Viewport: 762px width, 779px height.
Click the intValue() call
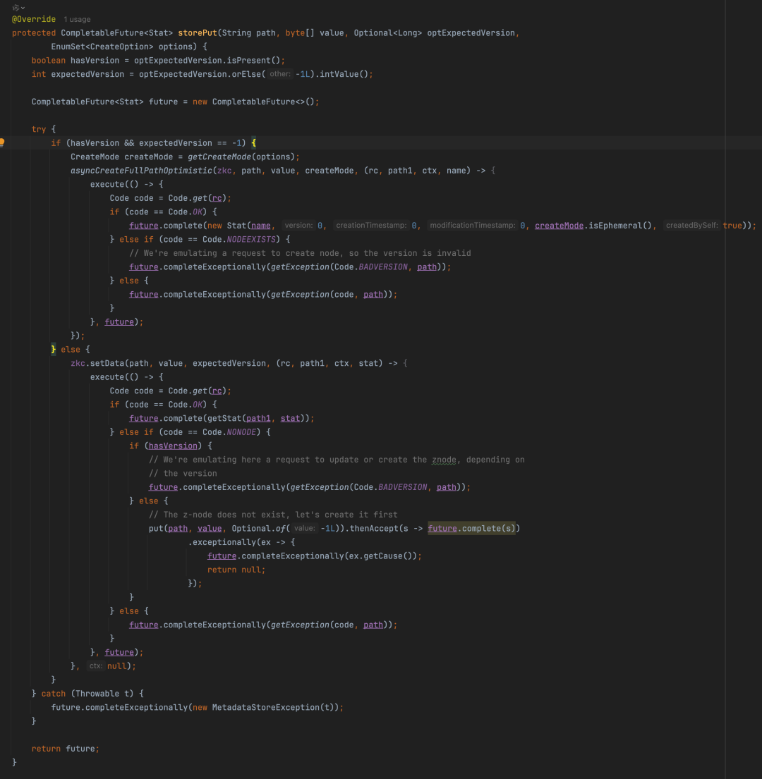click(344, 74)
